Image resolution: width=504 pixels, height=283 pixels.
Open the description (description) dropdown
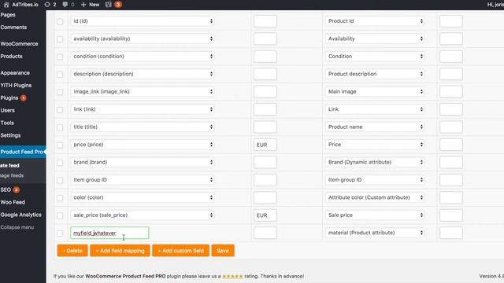pyautogui.click(x=143, y=74)
